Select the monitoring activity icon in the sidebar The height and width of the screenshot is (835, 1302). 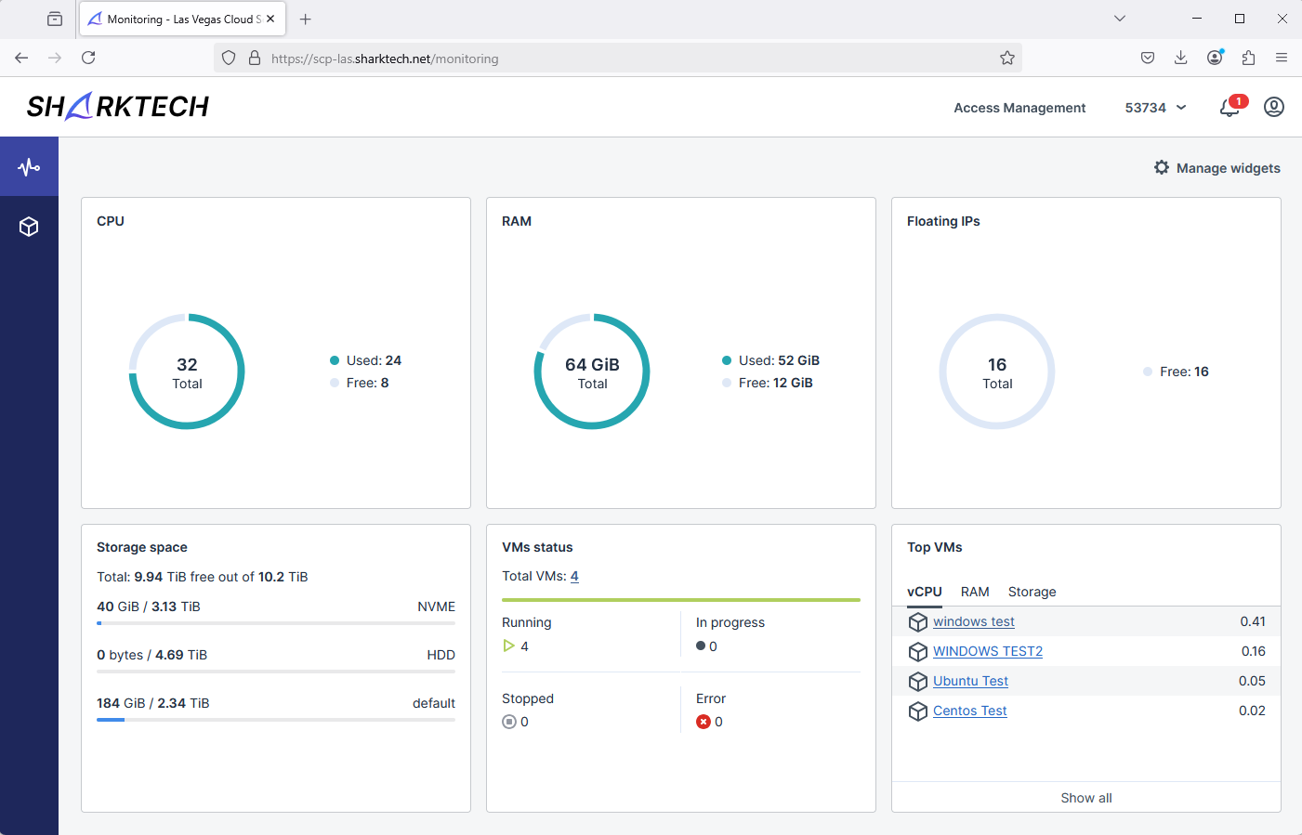29,165
